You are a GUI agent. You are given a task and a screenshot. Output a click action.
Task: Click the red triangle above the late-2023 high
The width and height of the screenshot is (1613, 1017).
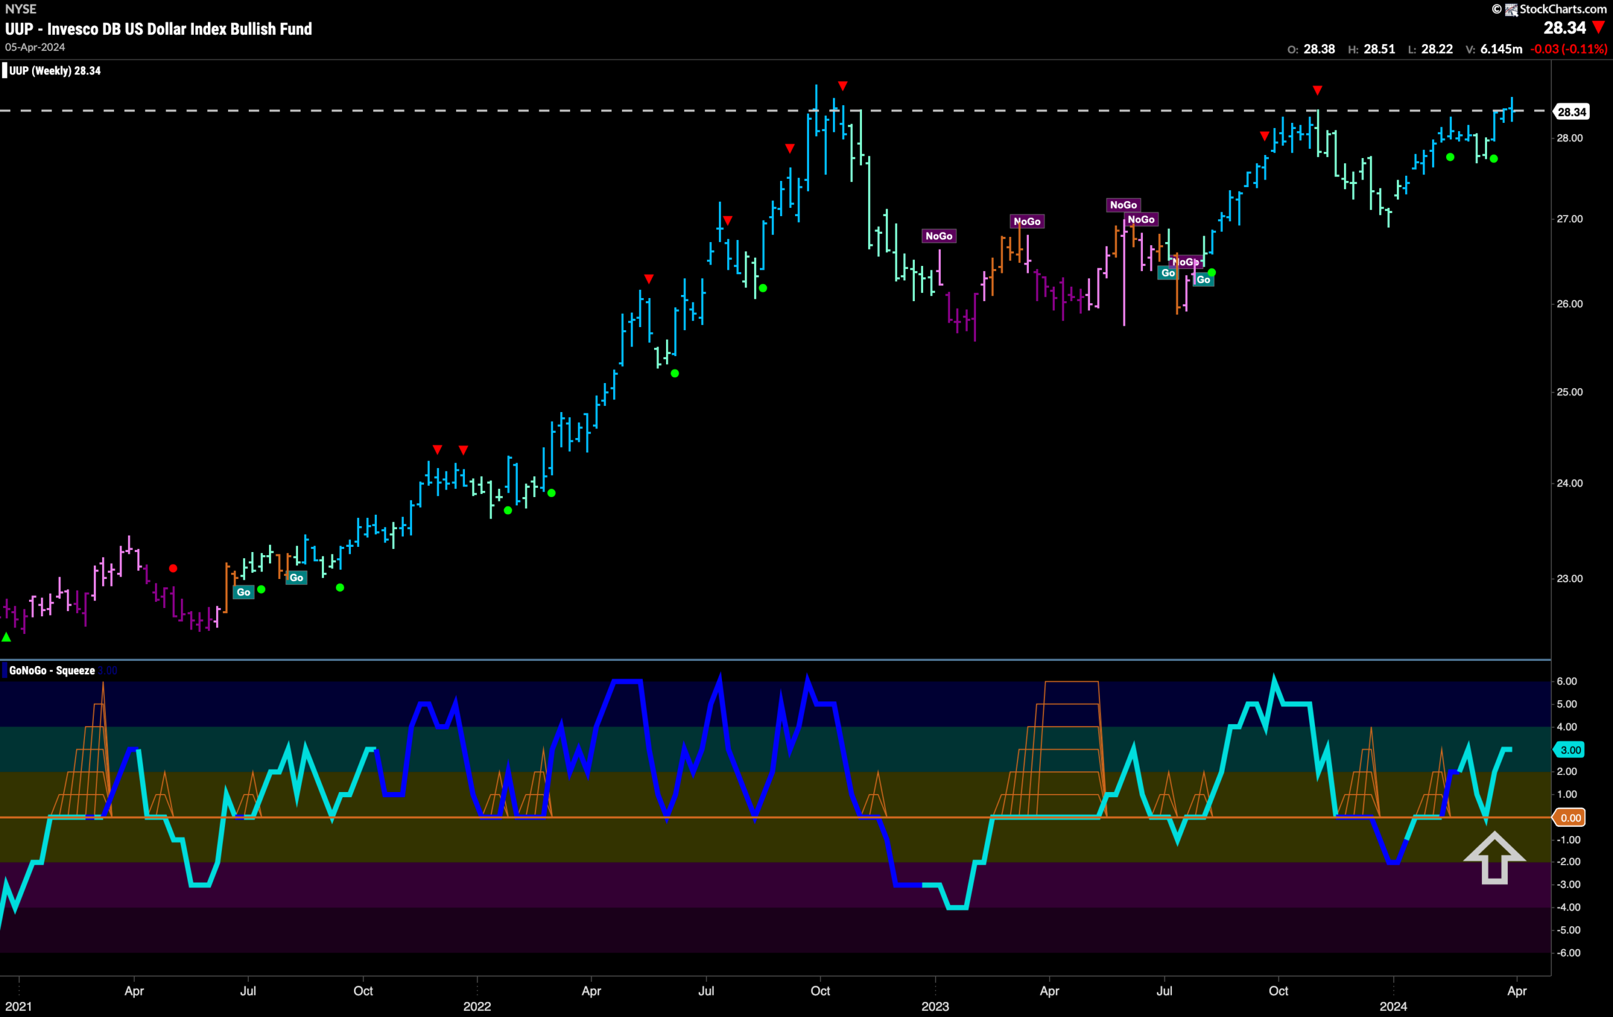(x=1317, y=89)
